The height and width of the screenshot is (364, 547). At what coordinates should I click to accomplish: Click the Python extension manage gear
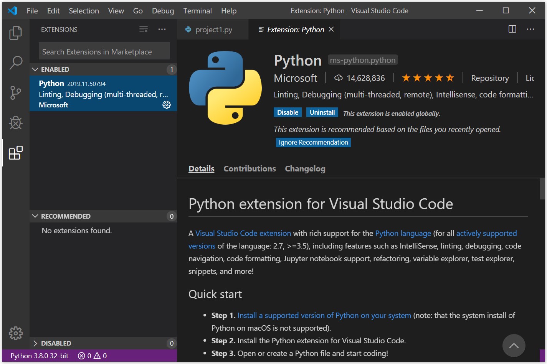click(167, 105)
